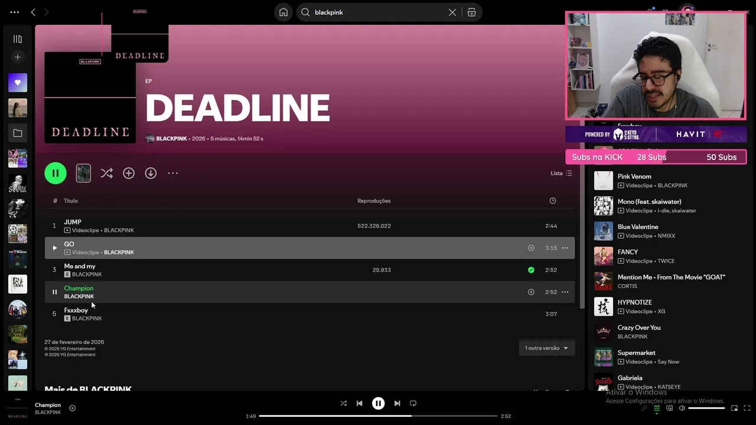Viewport: 756px width, 425px height.
Task: Seek within the song progress bar
Action: coord(378,416)
